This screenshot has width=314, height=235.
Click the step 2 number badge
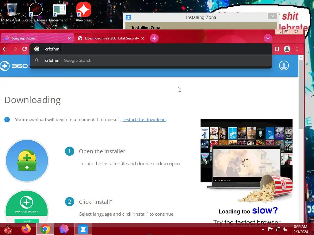point(70,202)
